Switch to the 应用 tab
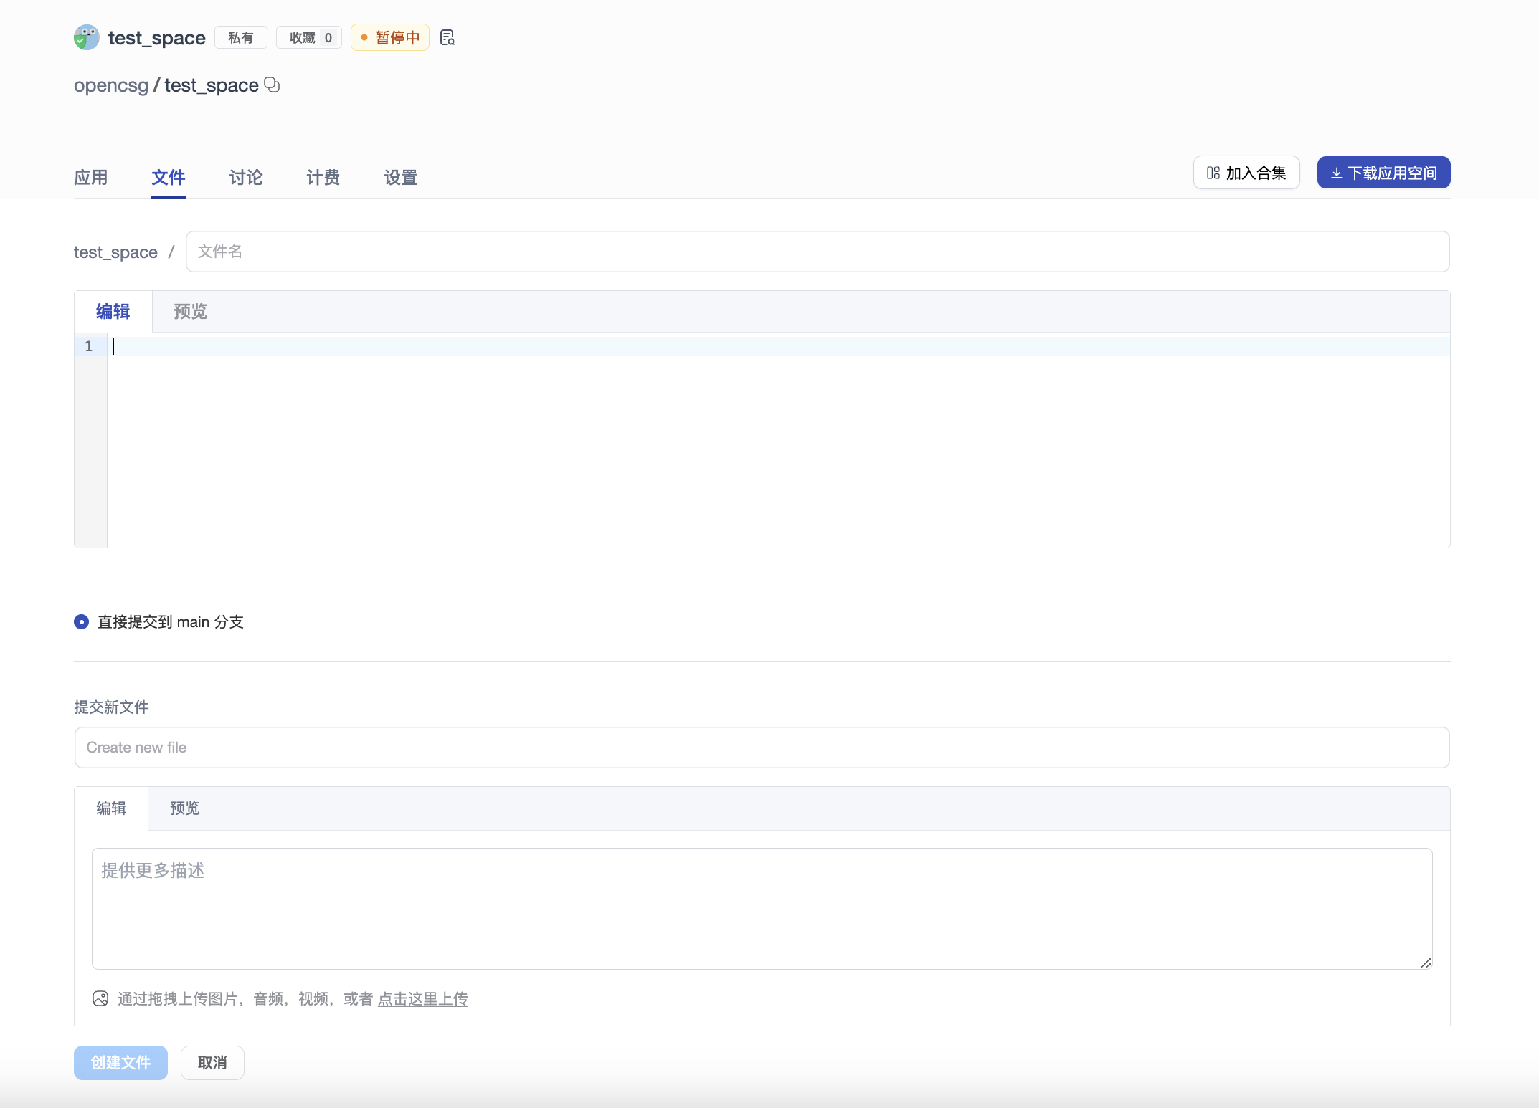This screenshot has height=1108, width=1539. (x=91, y=177)
